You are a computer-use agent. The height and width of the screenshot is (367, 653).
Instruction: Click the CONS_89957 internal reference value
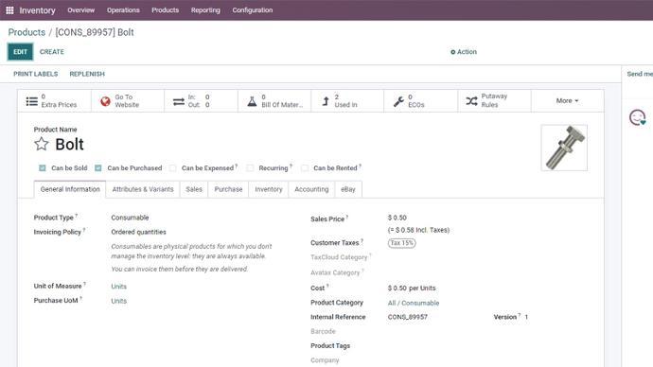coord(407,317)
